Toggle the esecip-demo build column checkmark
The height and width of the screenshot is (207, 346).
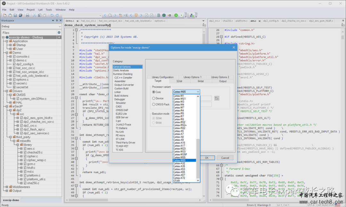(x=59, y=37)
